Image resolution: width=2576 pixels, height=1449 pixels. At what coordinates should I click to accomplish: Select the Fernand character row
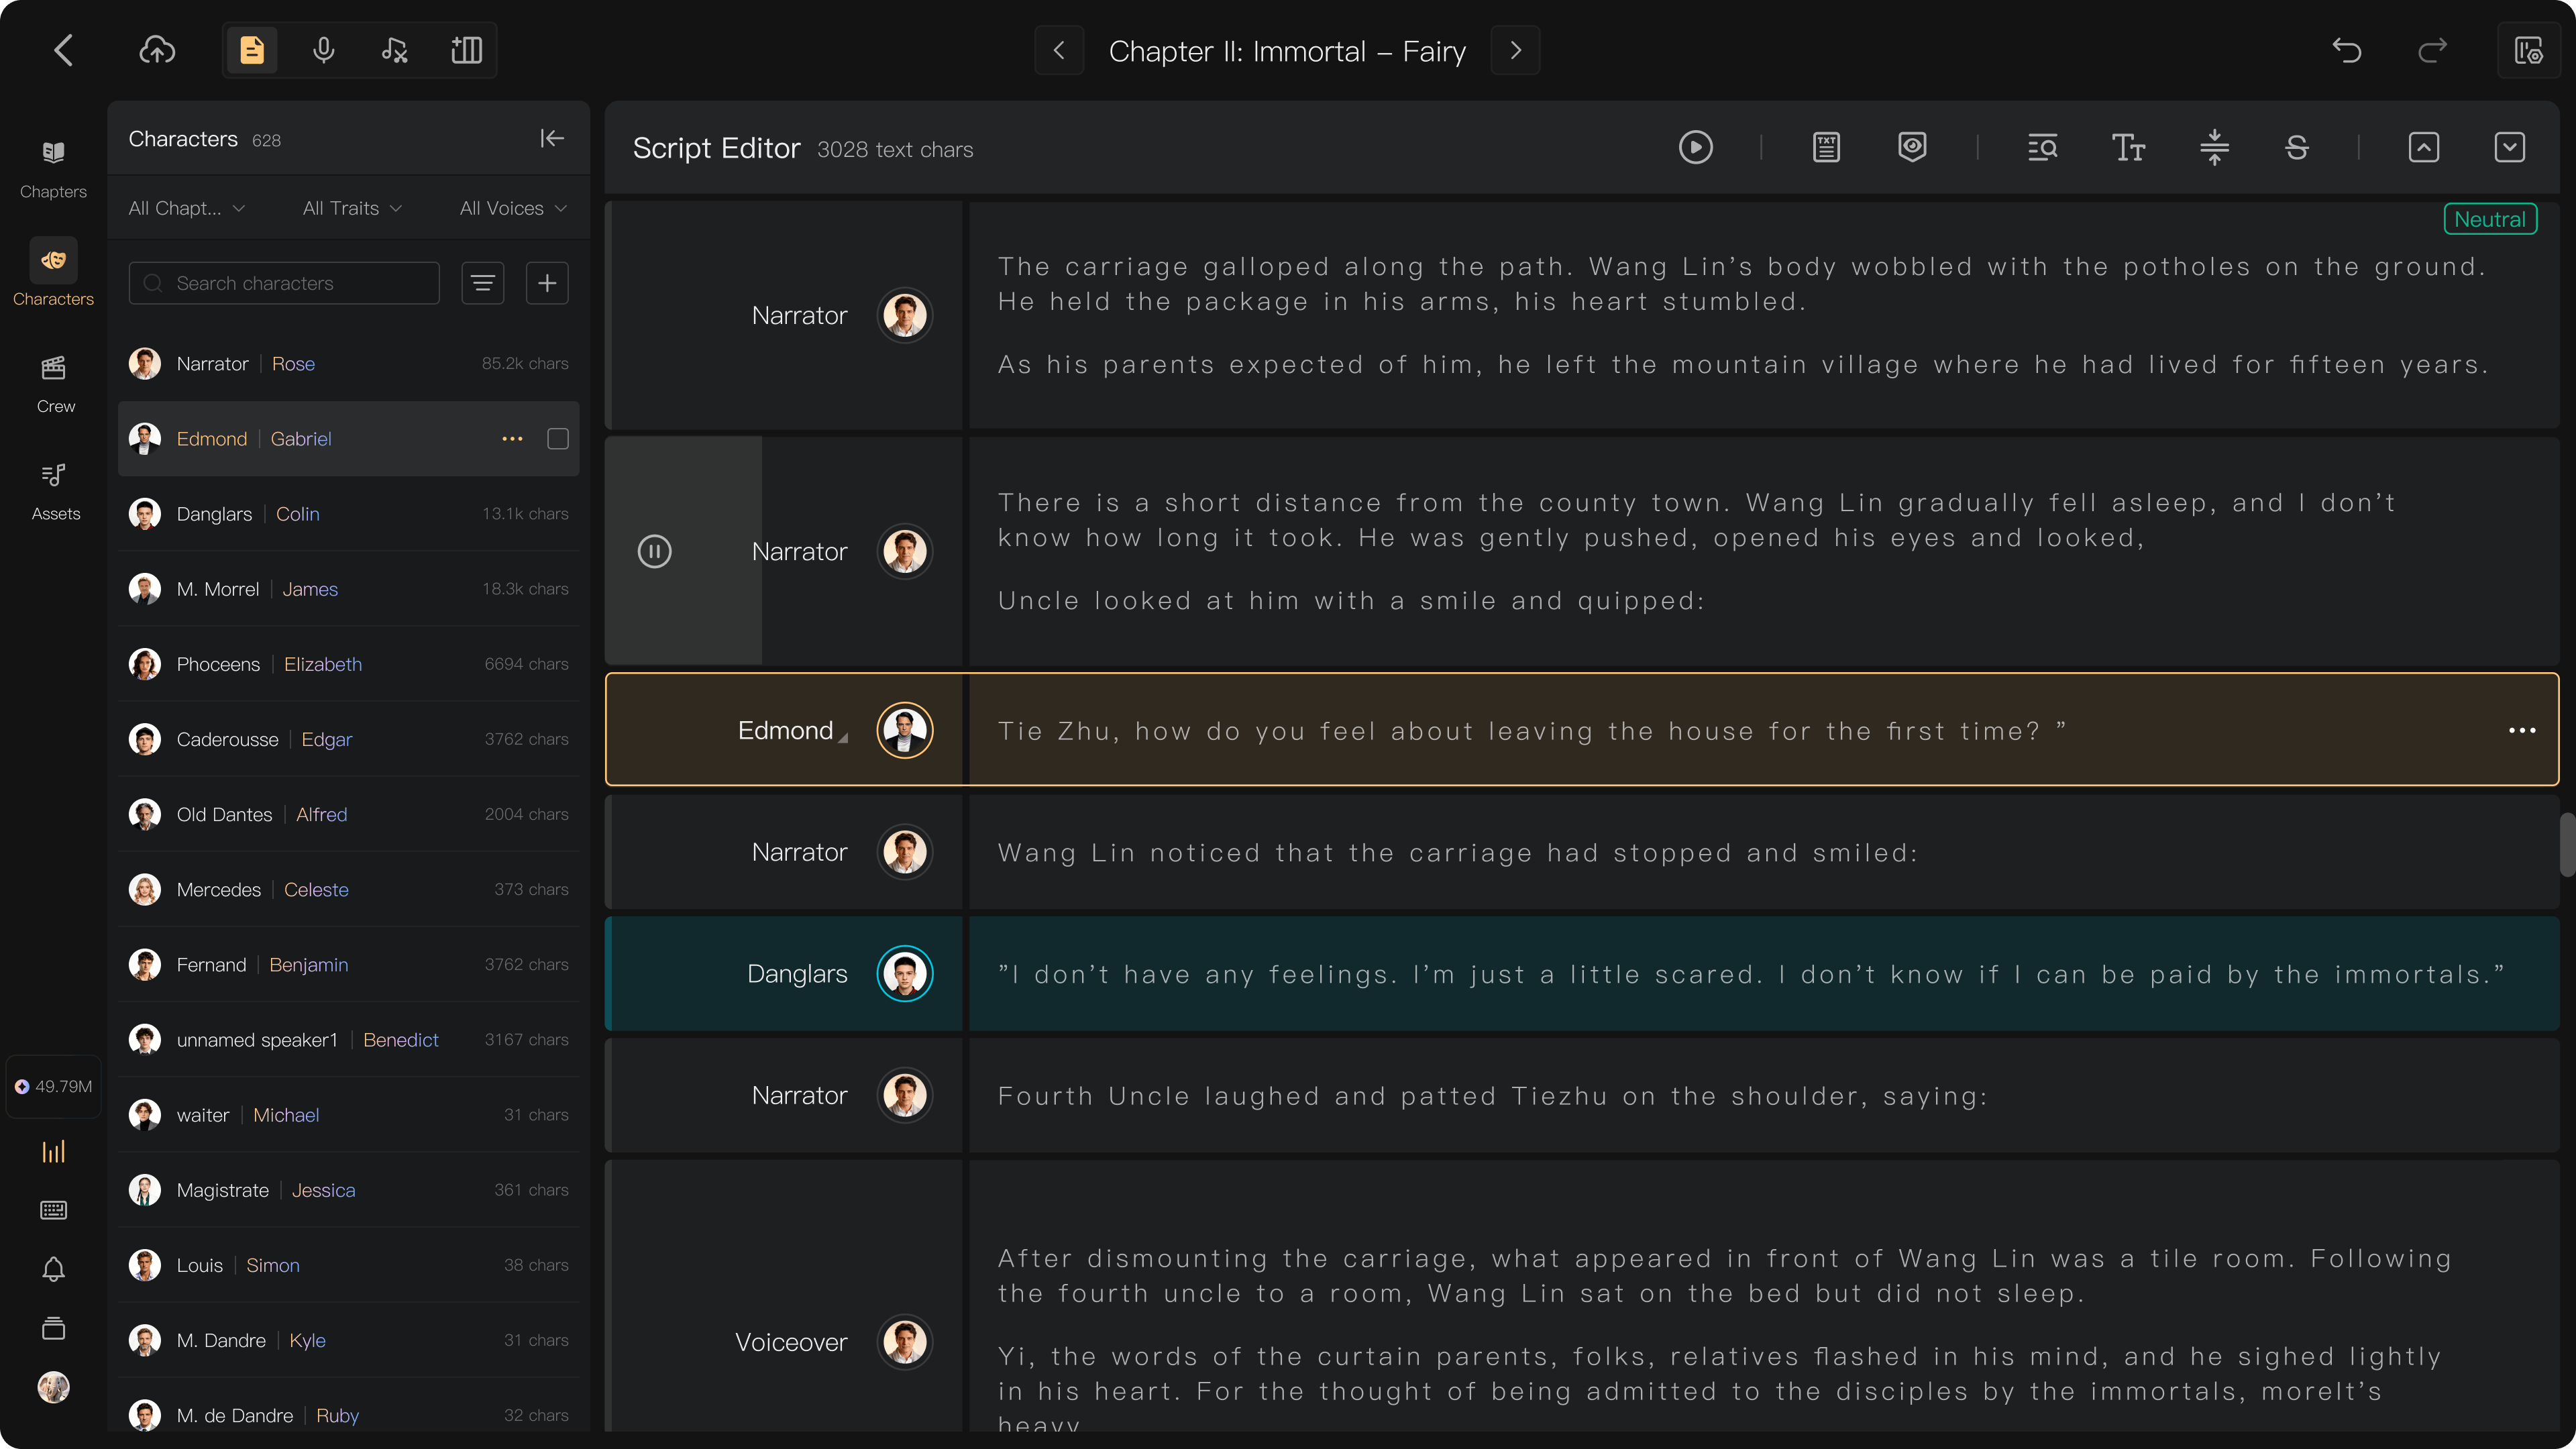[x=348, y=965]
